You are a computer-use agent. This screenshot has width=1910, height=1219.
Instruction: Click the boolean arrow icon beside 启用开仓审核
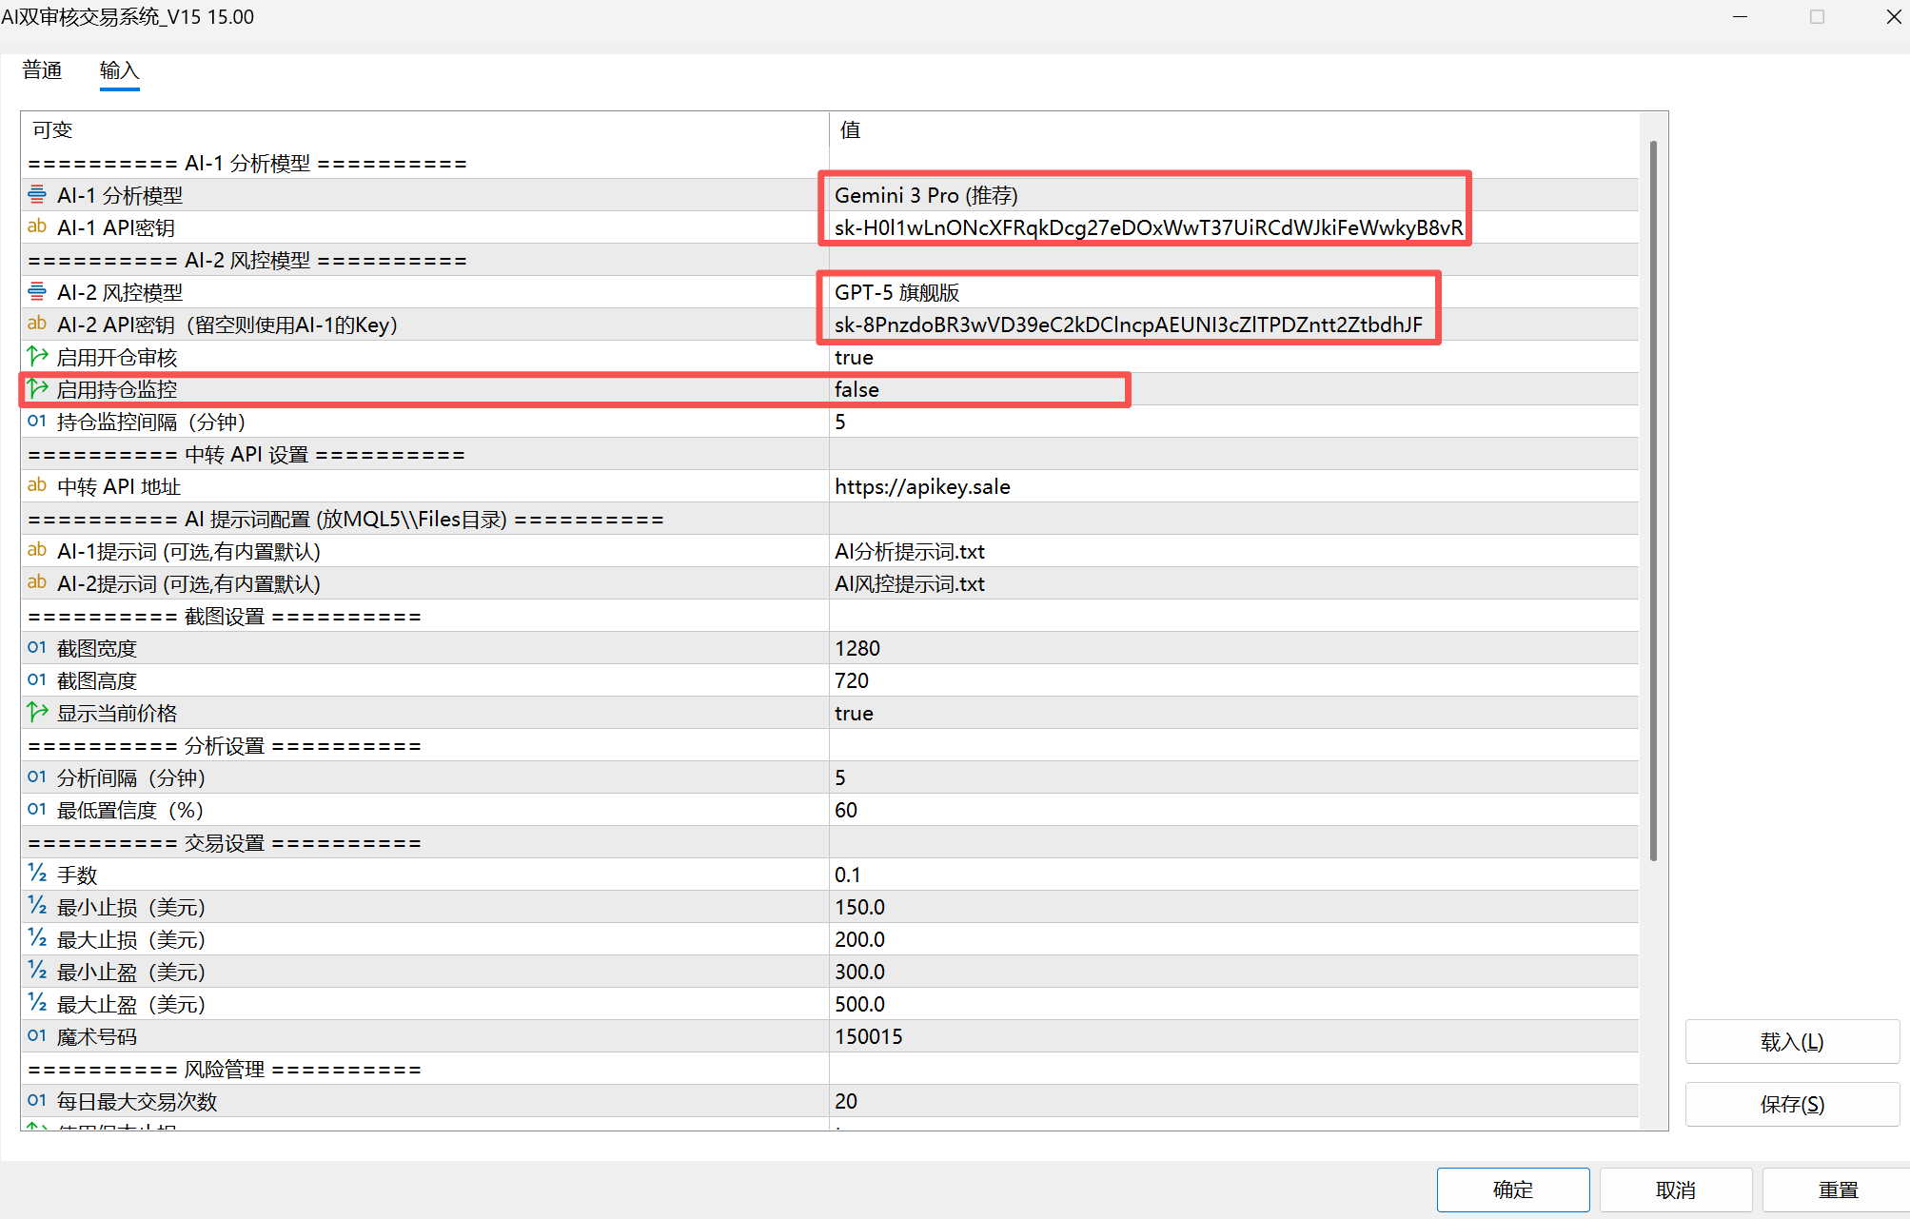(37, 357)
